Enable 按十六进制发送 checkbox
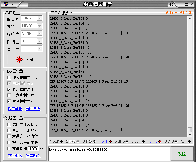 (9, 142)
